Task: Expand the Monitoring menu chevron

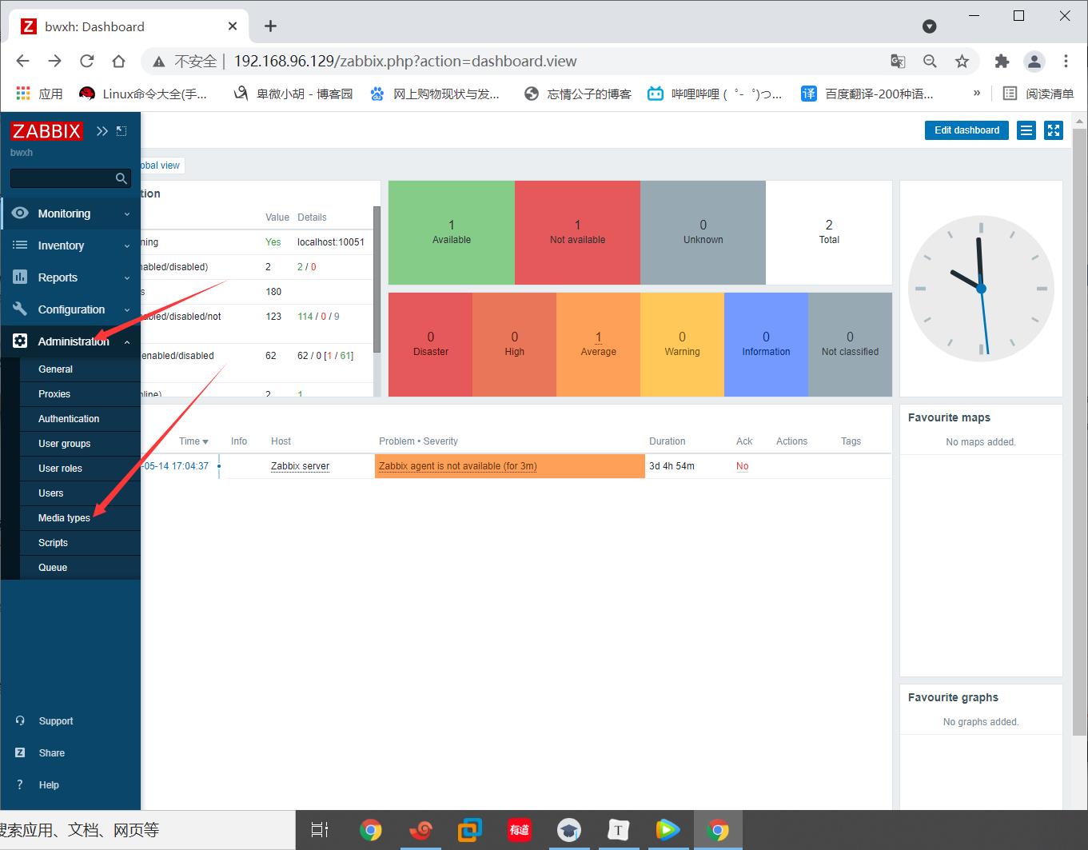Action: click(127, 214)
